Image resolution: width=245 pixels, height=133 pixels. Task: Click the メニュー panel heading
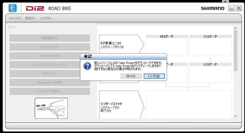[x=12, y=27]
